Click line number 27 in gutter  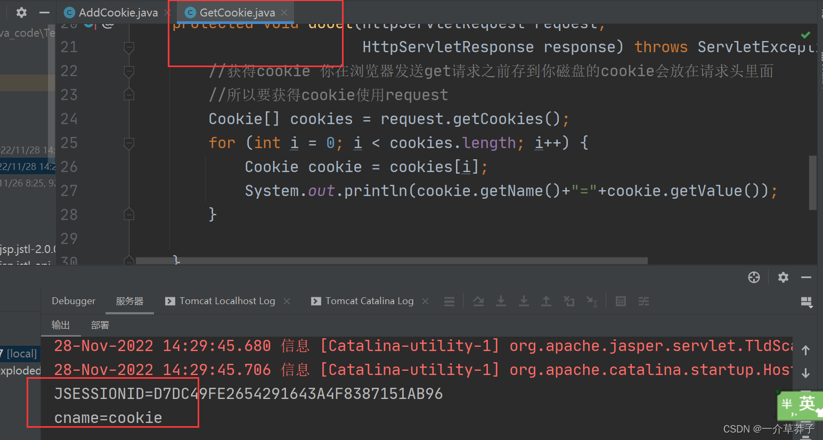(x=69, y=191)
